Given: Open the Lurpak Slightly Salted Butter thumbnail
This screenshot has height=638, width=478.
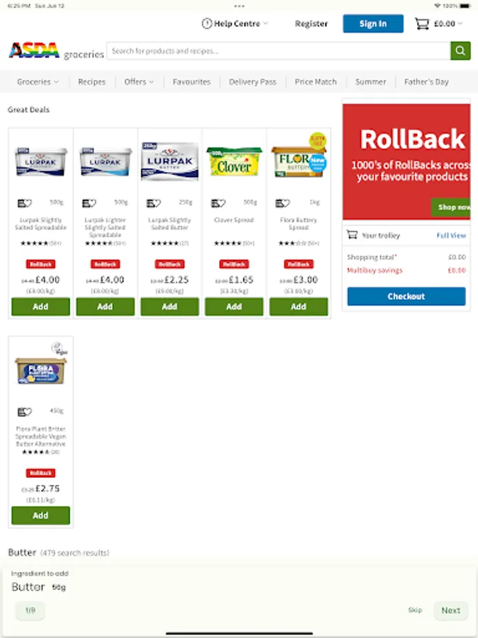Looking at the screenshot, I should point(170,161).
